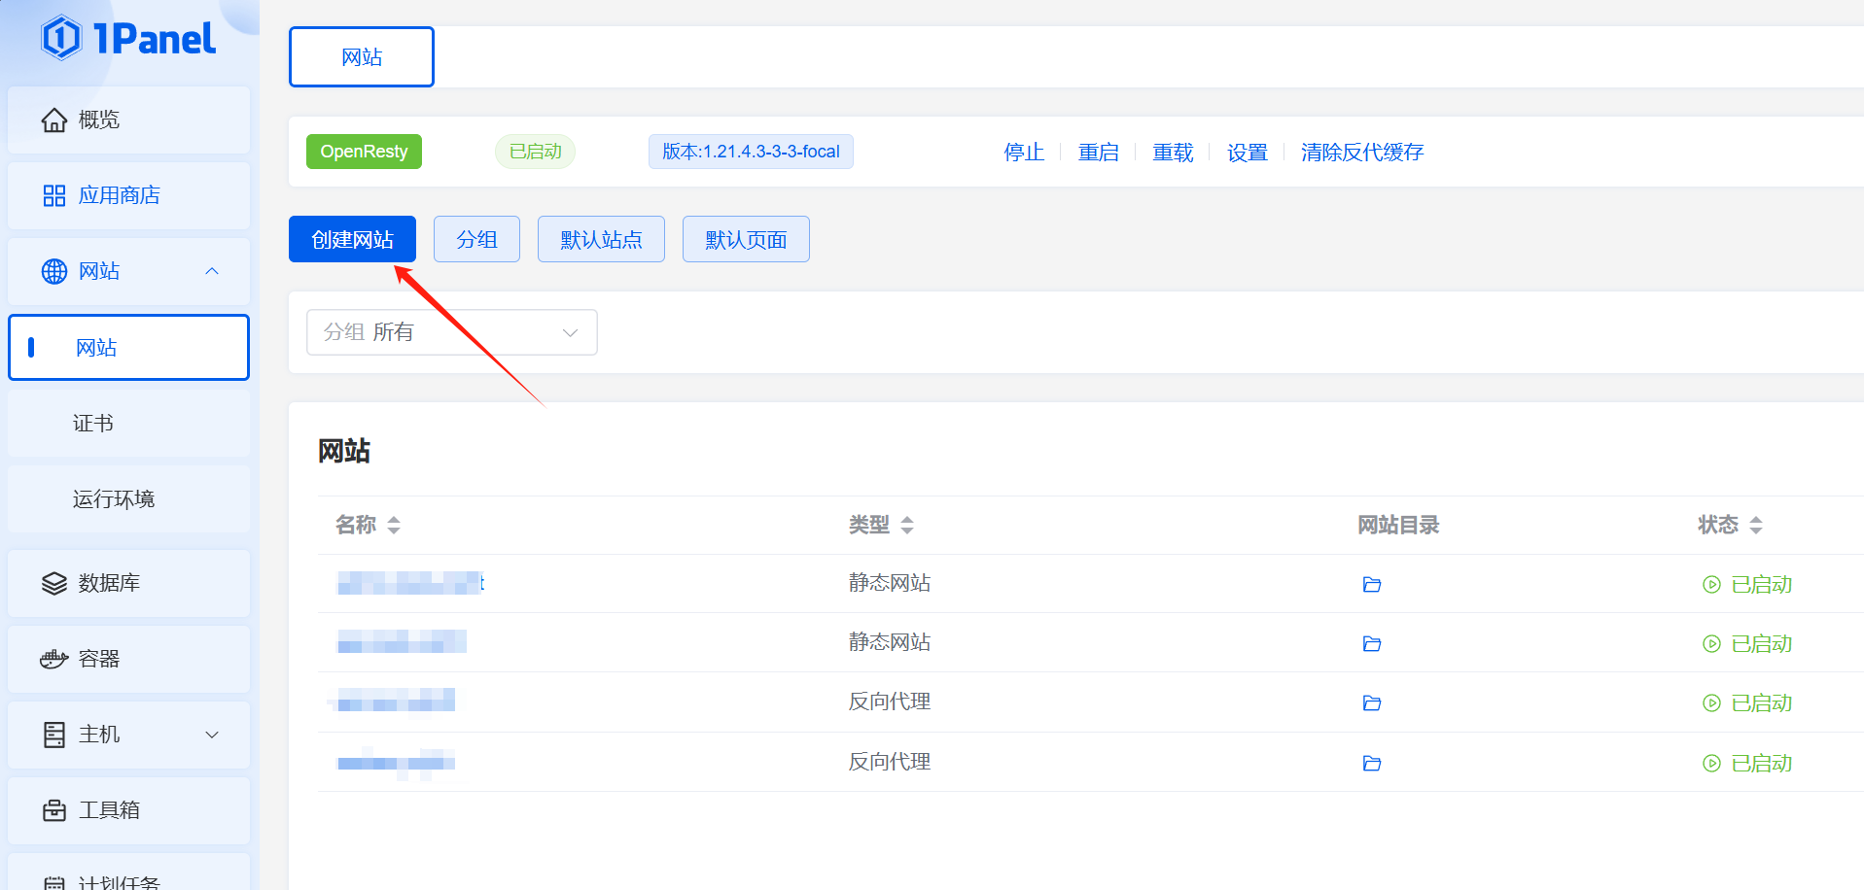Click the 1Panel logo

pos(128,38)
